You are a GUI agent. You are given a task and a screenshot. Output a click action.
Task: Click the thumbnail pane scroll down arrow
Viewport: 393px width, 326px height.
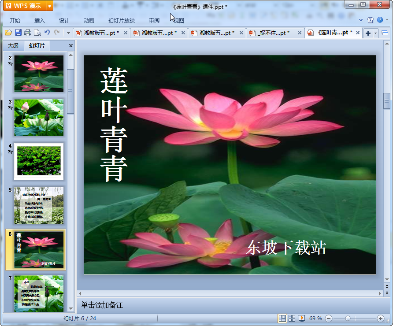(x=70, y=309)
